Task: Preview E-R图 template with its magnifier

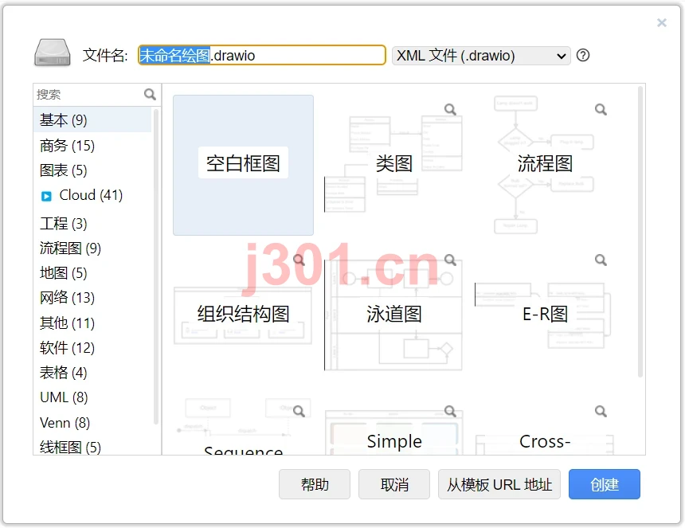Action: tap(601, 260)
